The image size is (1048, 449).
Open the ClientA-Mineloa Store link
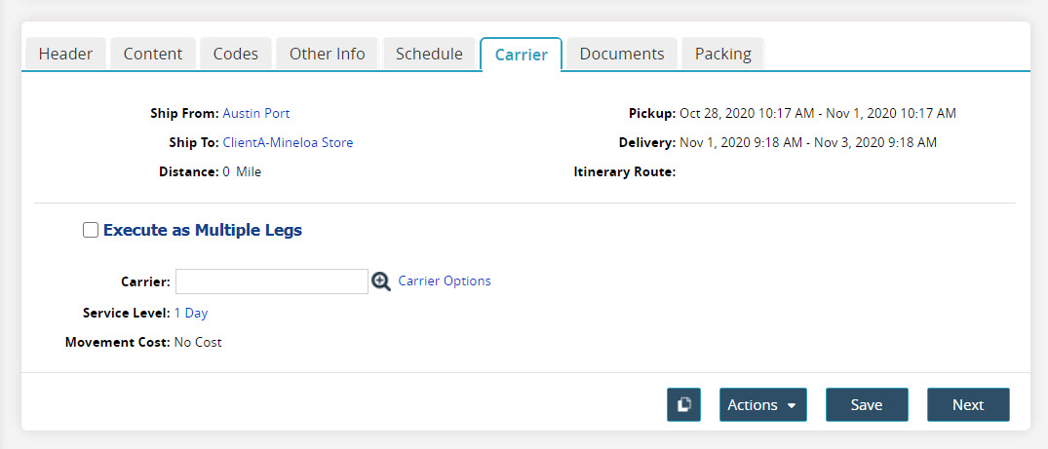pyautogui.click(x=288, y=142)
